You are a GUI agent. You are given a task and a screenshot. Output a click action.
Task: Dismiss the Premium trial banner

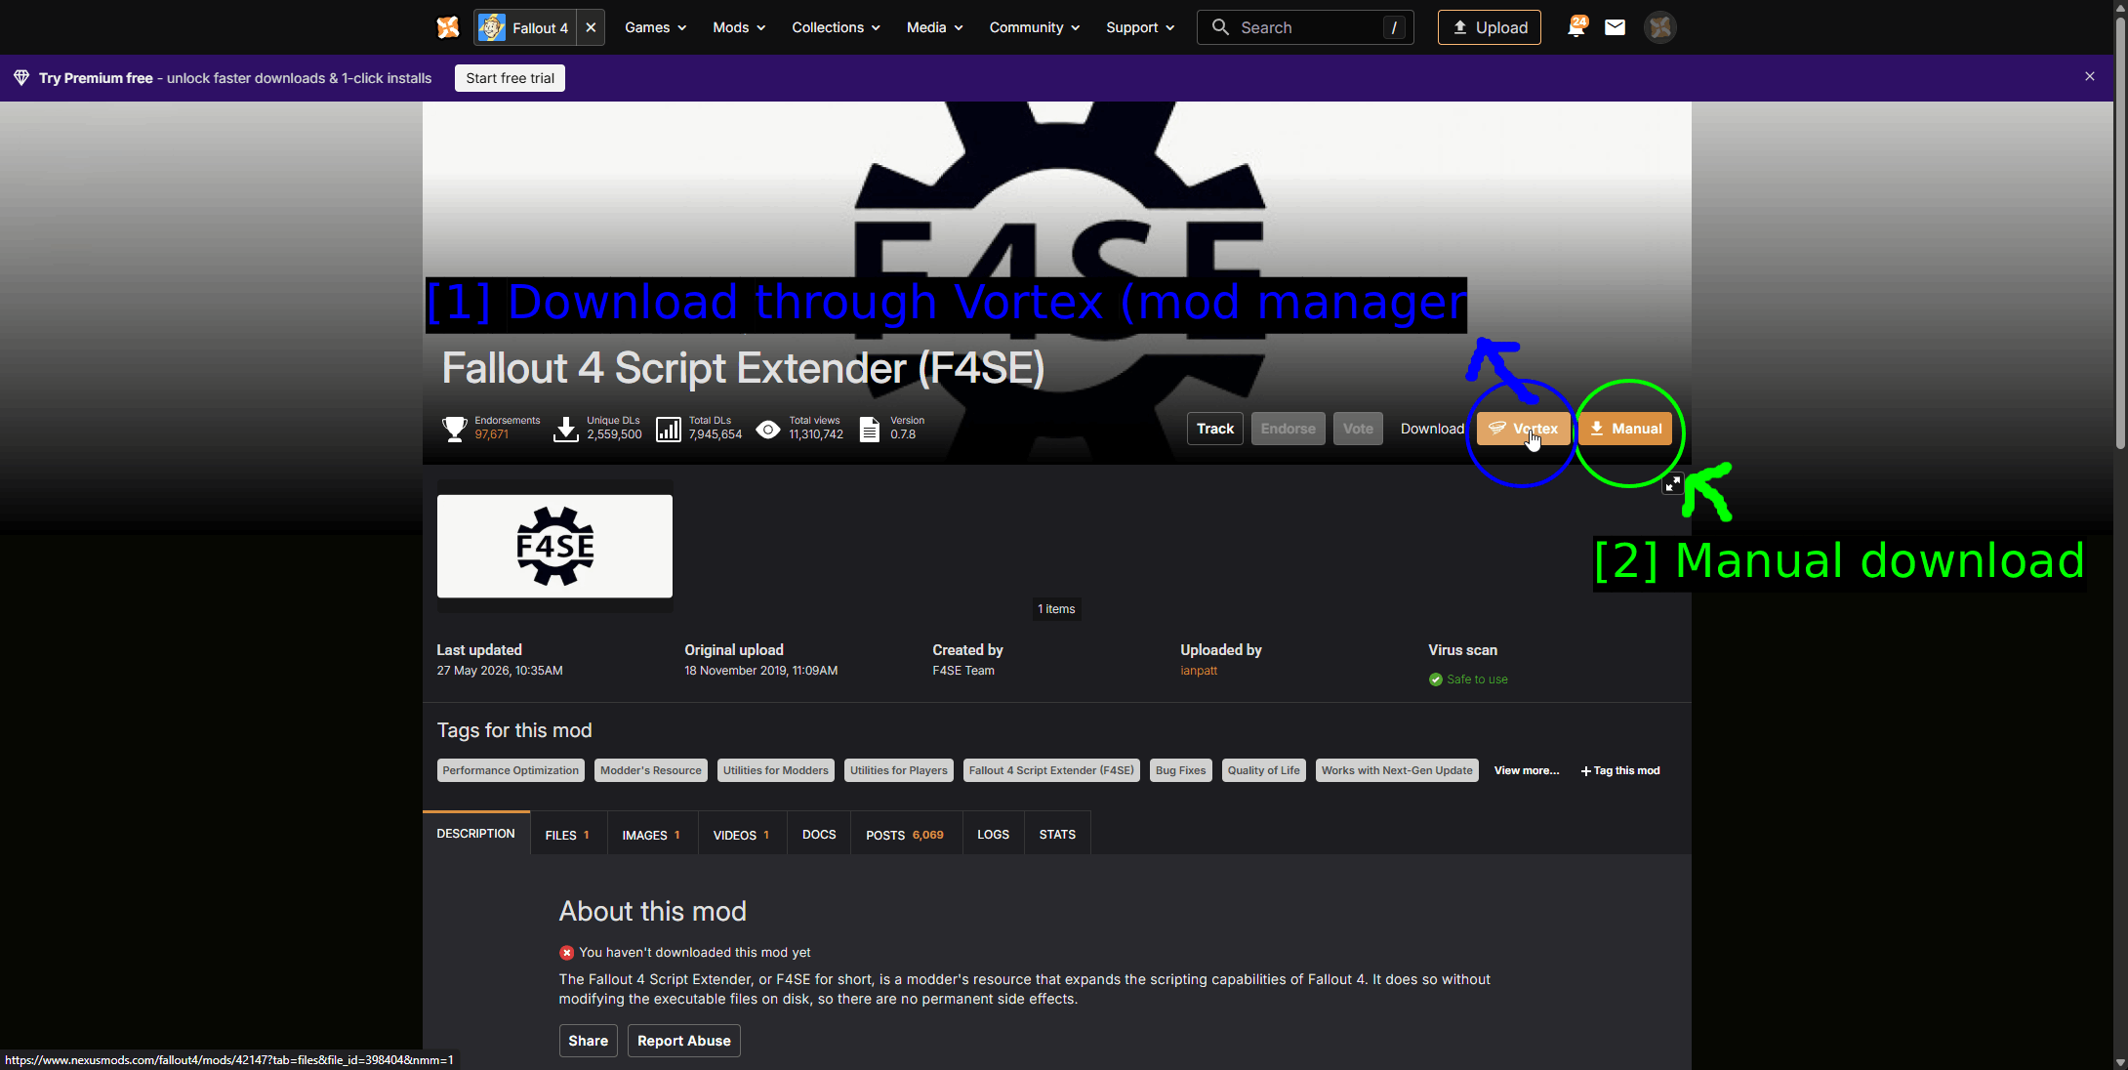tap(2090, 76)
